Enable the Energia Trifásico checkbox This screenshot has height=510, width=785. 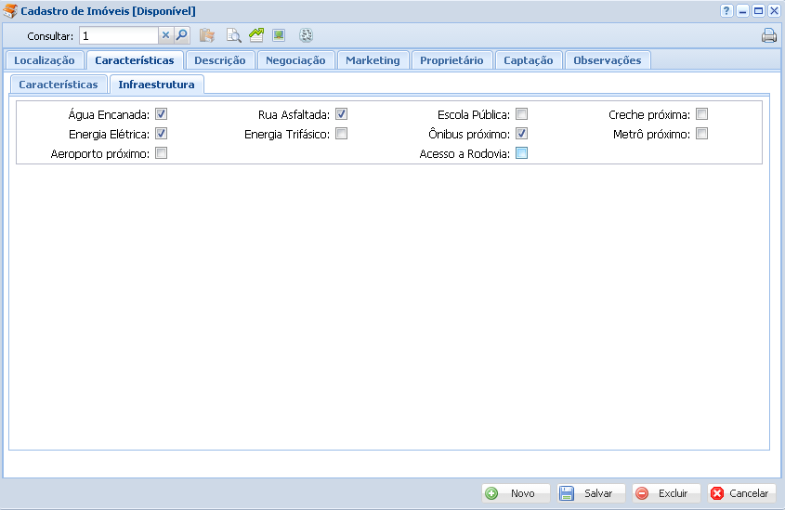click(342, 134)
